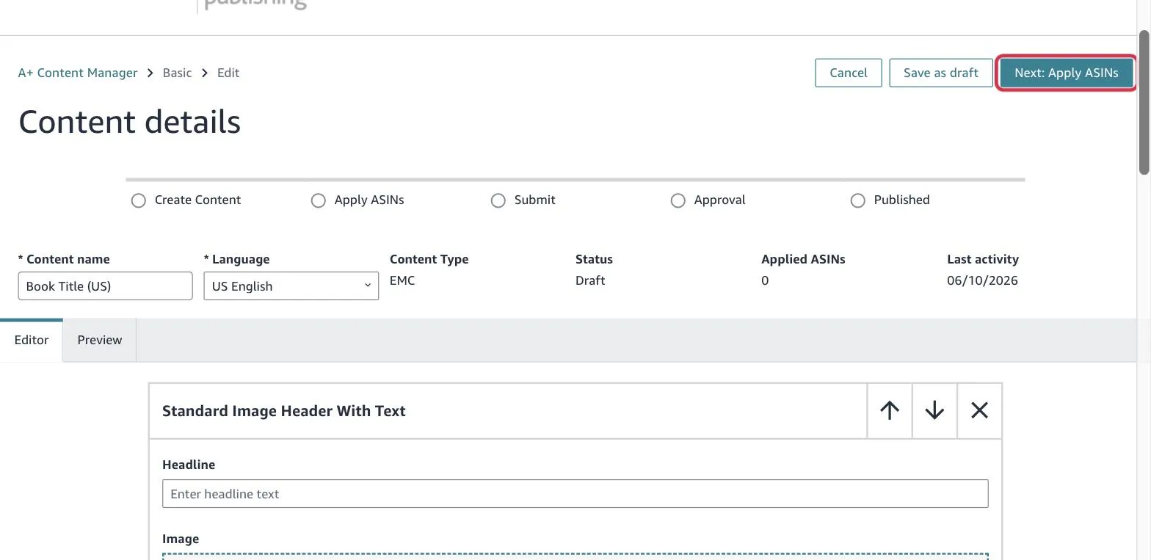1151x560 pixels.
Task: Focus the Content name field
Action: pos(105,286)
